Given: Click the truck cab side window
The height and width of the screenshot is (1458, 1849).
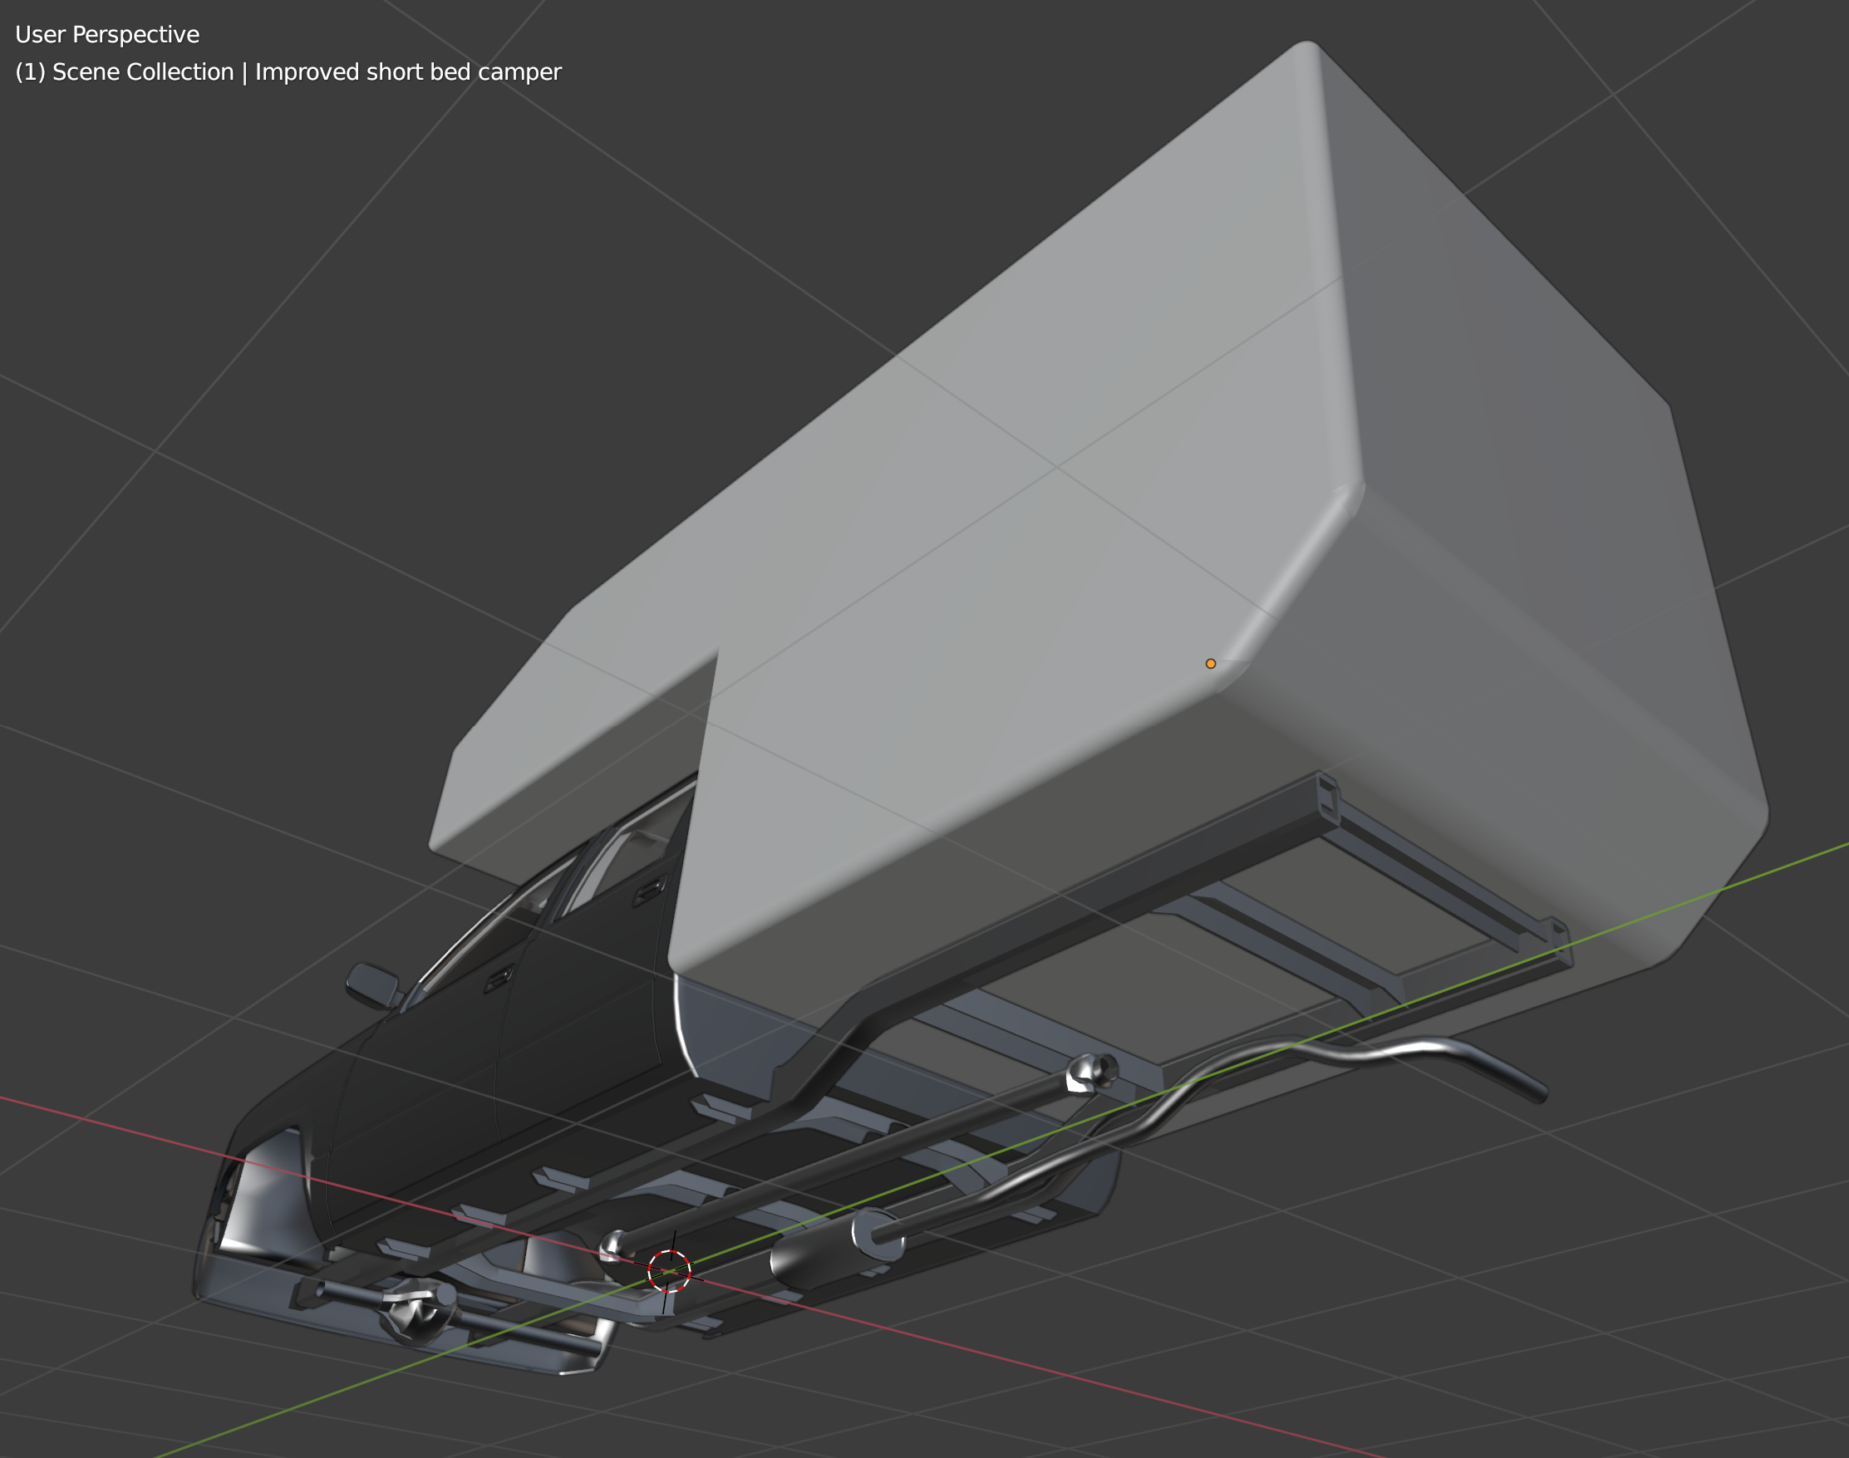Looking at the screenshot, I should tap(632, 862).
